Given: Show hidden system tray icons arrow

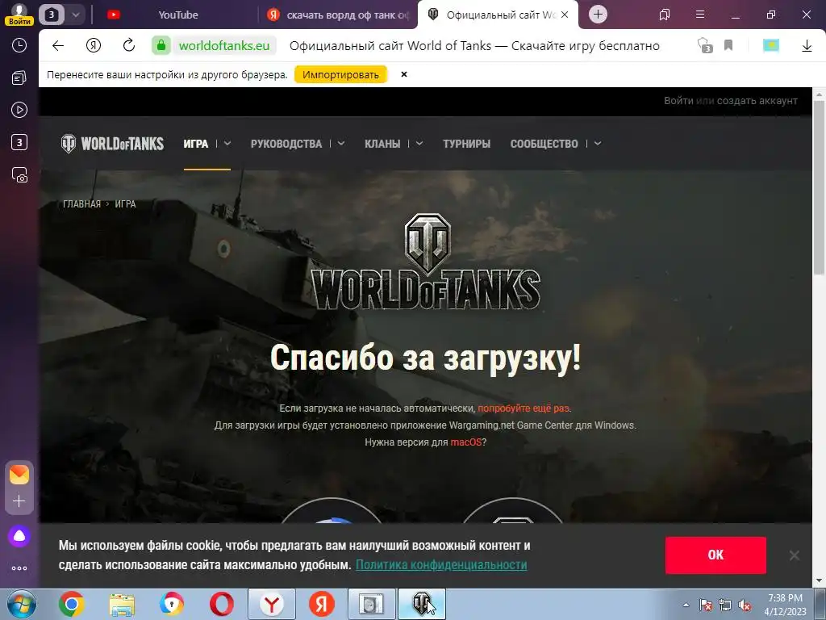Looking at the screenshot, I should [x=686, y=605].
